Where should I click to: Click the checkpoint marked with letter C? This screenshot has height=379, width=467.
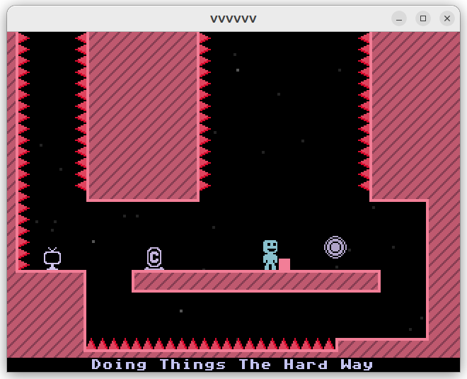coord(154,258)
